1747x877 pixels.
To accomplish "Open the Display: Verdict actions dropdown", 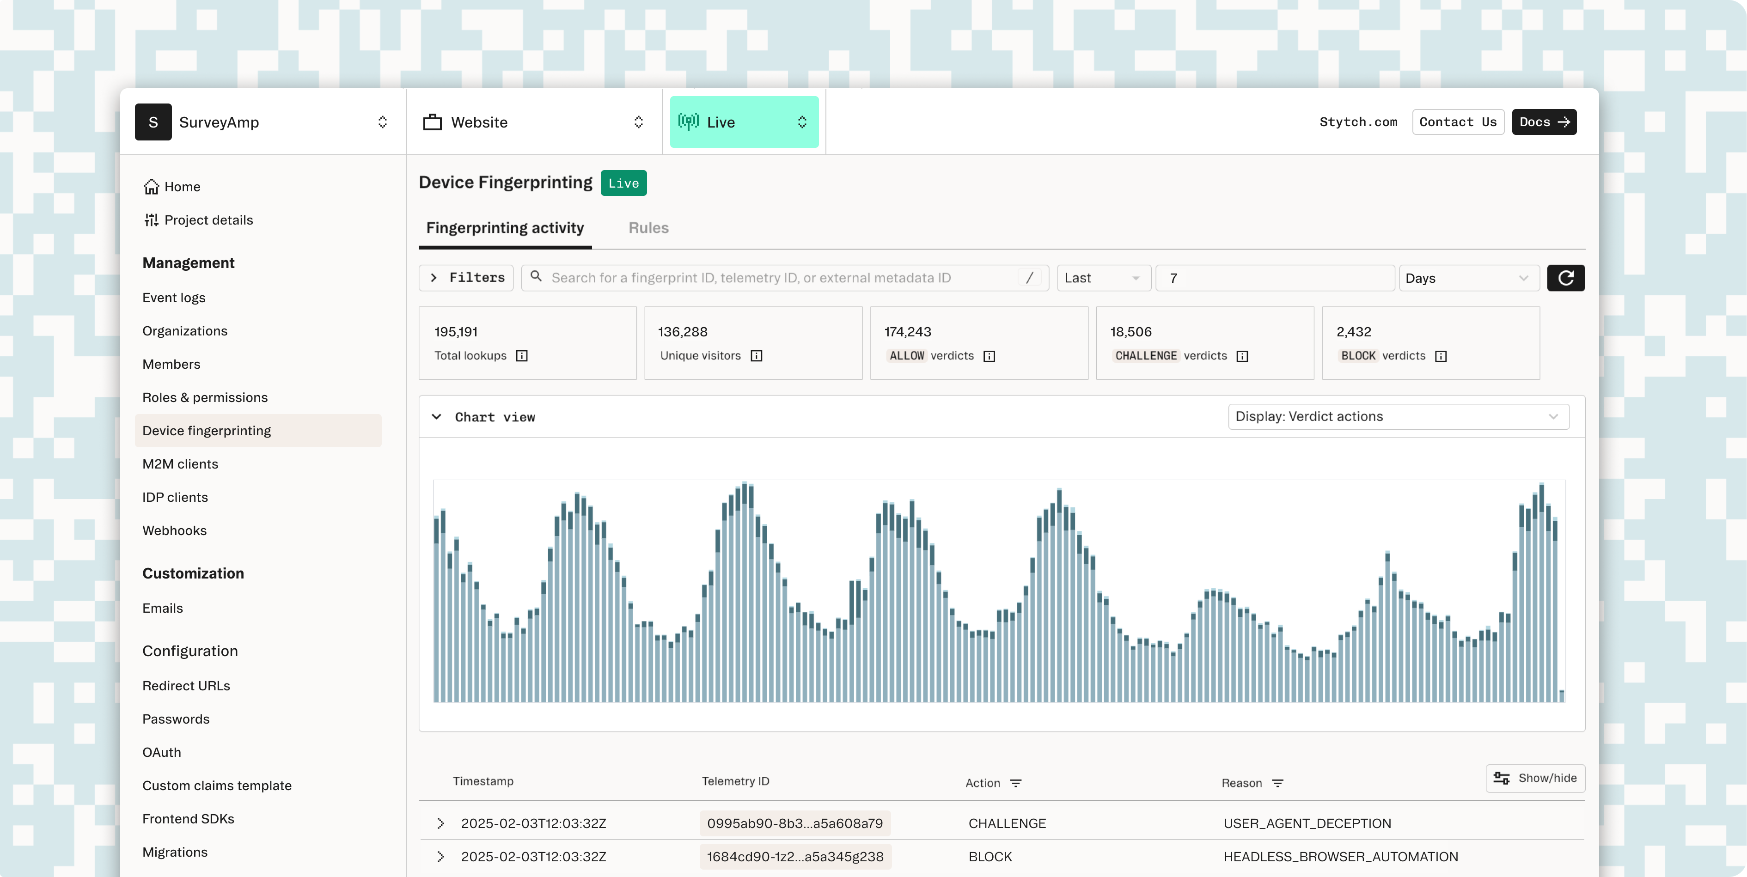I will (x=1398, y=416).
